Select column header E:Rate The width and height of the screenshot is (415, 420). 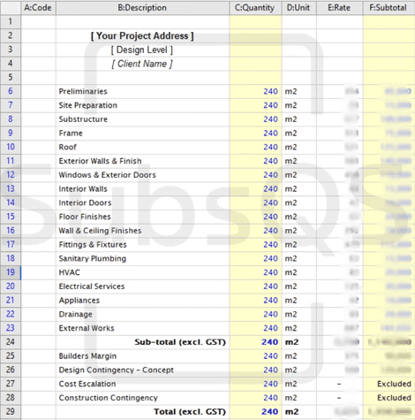pyautogui.click(x=340, y=8)
